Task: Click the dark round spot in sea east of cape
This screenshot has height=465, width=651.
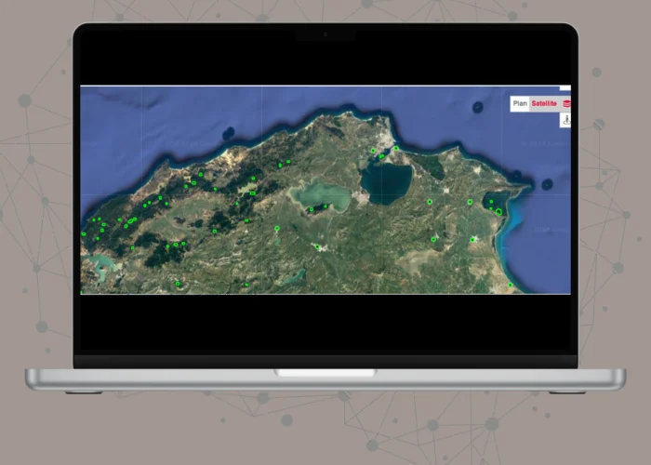Action: (x=547, y=184)
